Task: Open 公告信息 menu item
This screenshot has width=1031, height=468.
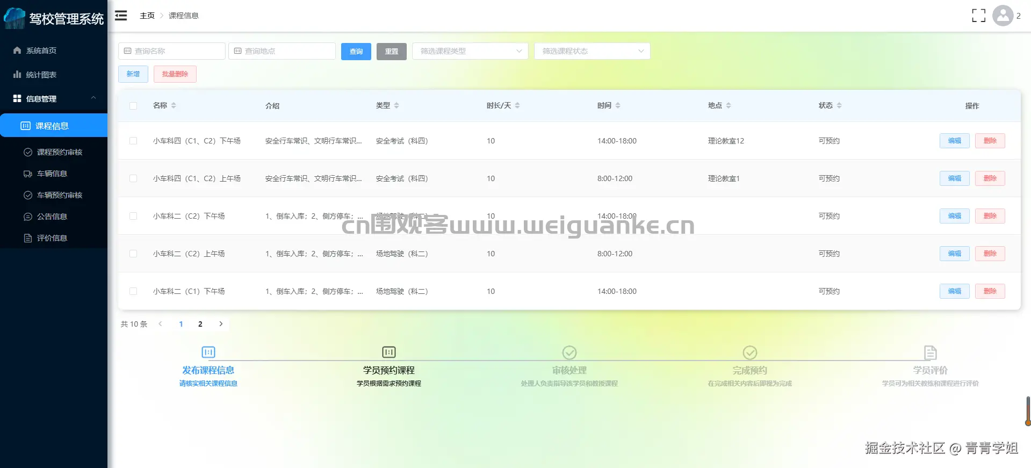Action: [54, 217]
